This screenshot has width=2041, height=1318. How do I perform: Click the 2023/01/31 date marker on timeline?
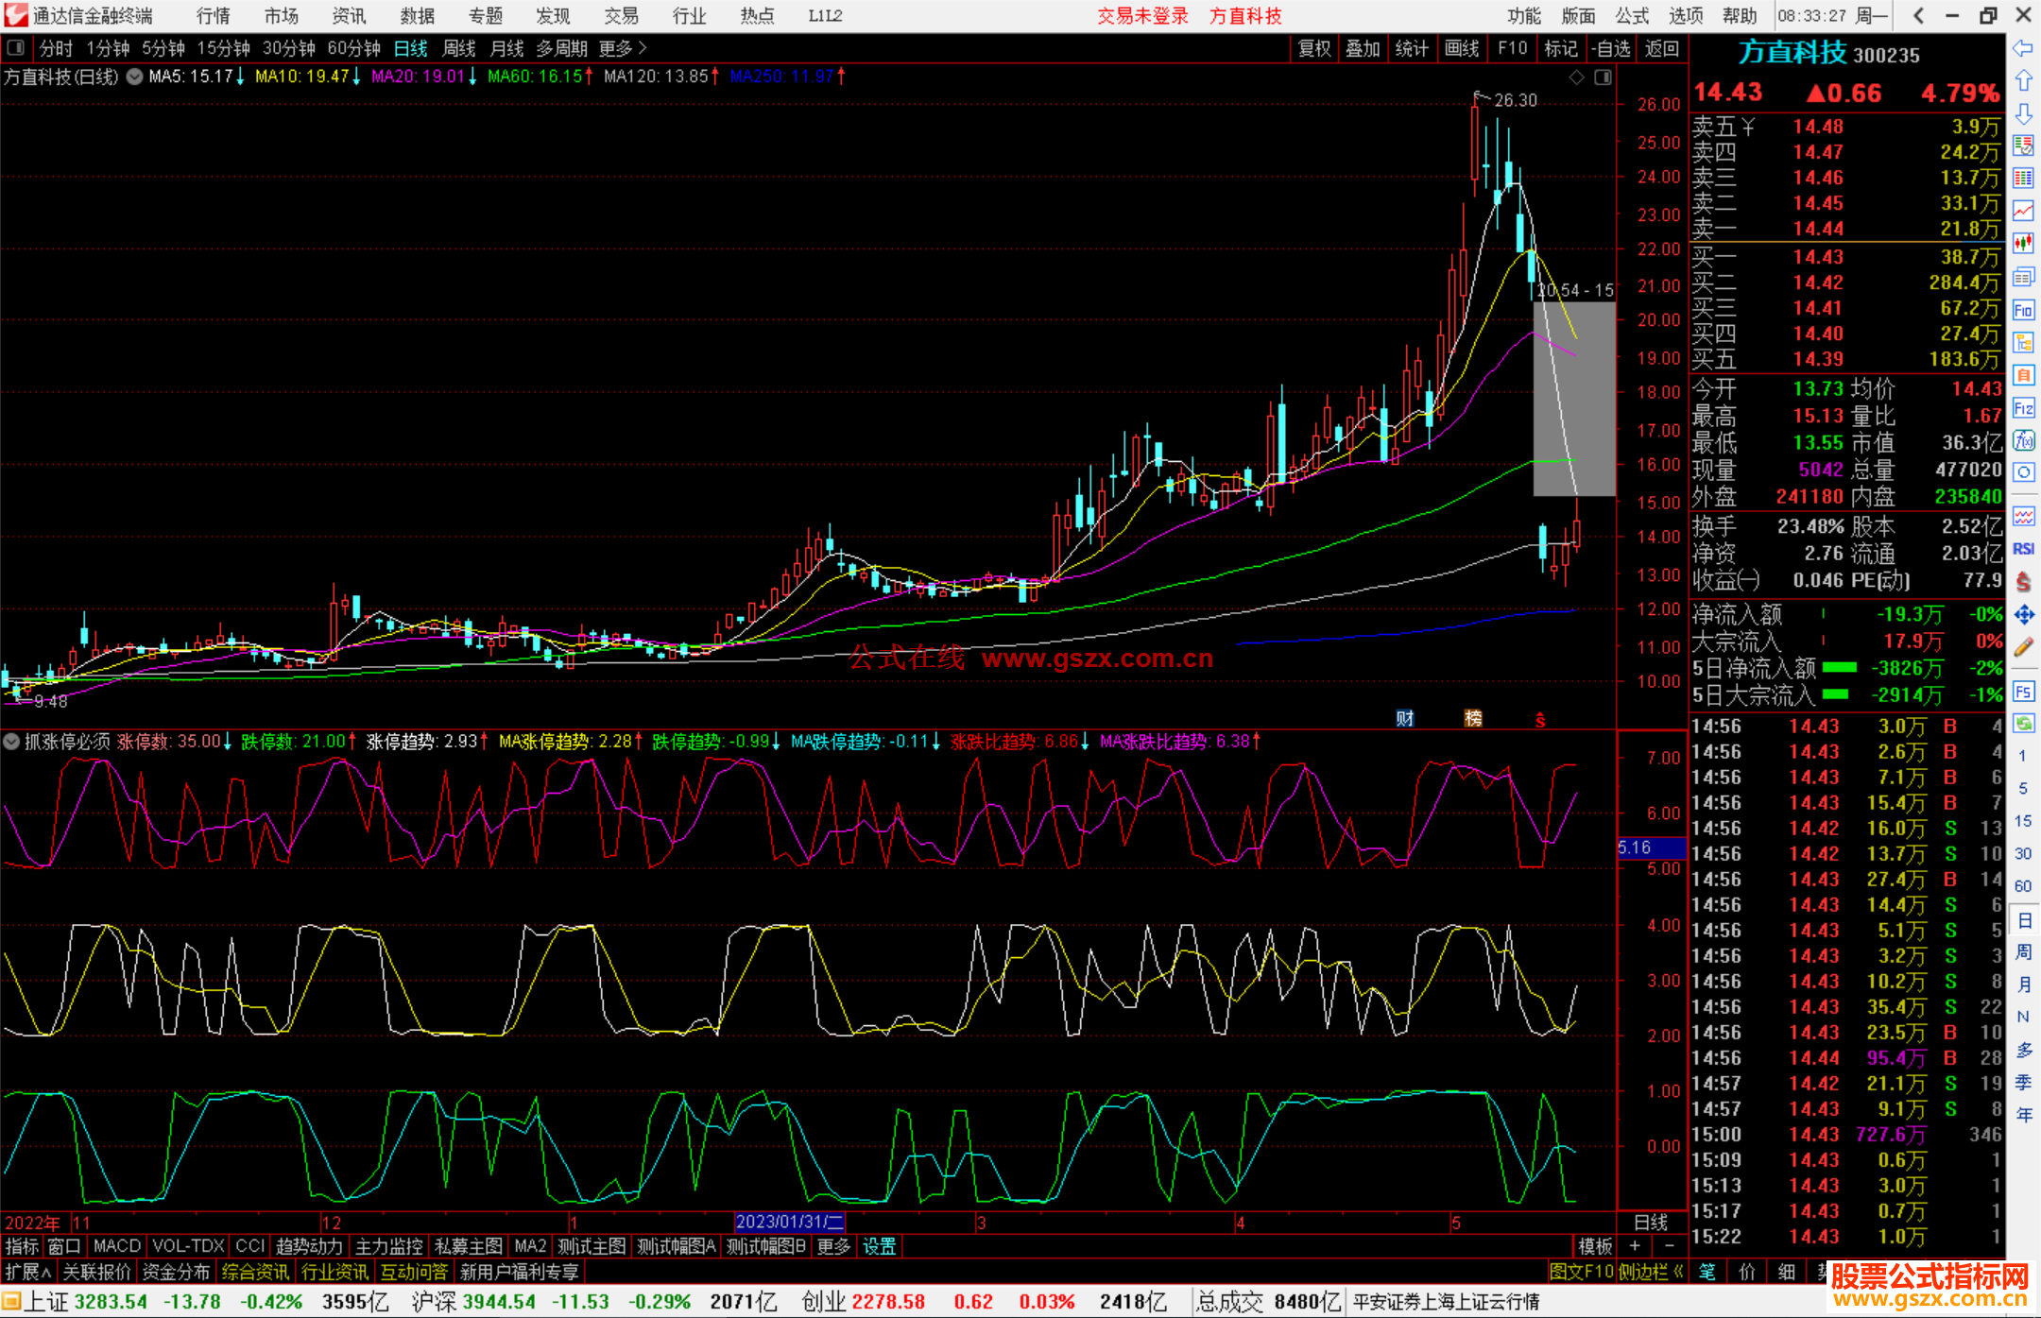[789, 1223]
